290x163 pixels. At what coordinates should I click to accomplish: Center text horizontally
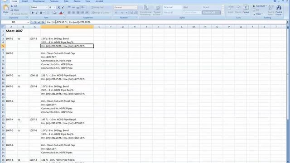73,13
